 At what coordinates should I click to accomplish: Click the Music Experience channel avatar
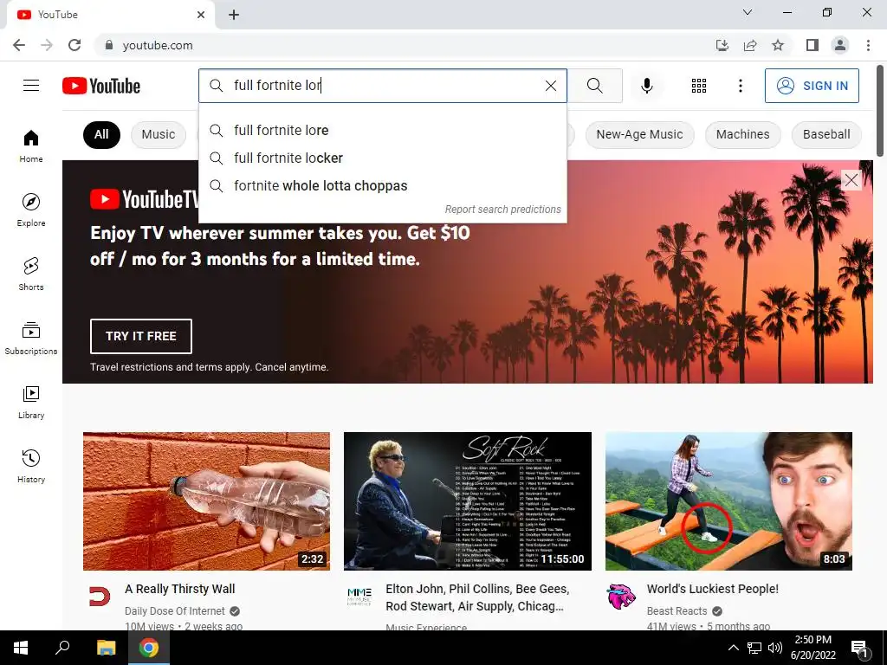point(359,597)
